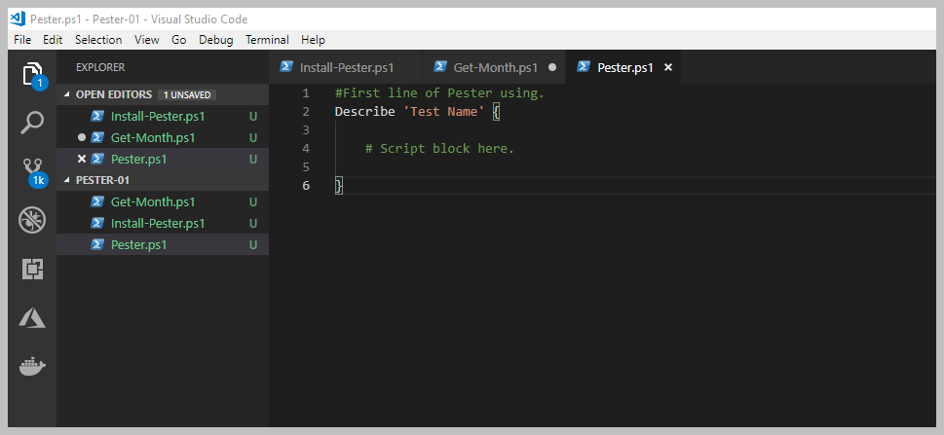Click the Describe keyword on line 2
Viewport: 944px width, 435px height.
(x=364, y=112)
